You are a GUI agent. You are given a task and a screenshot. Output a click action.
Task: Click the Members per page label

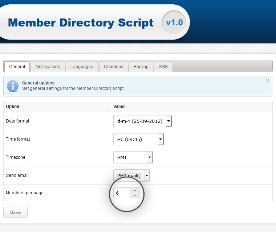click(x=25, y=193)
